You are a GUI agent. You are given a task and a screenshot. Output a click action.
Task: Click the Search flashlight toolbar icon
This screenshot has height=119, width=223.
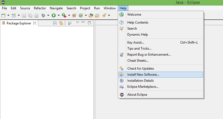pos(104,15)
